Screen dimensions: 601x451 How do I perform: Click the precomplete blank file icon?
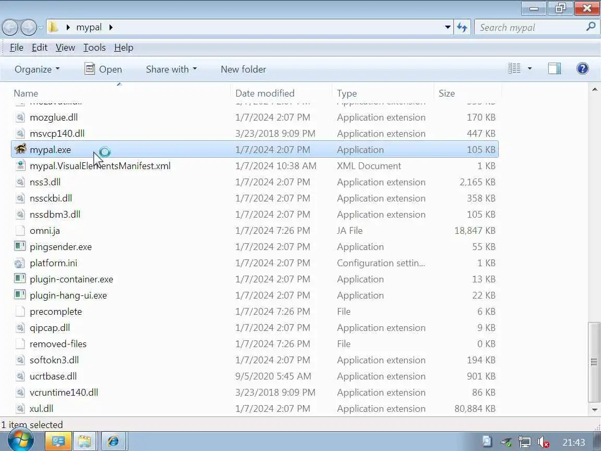20,311
